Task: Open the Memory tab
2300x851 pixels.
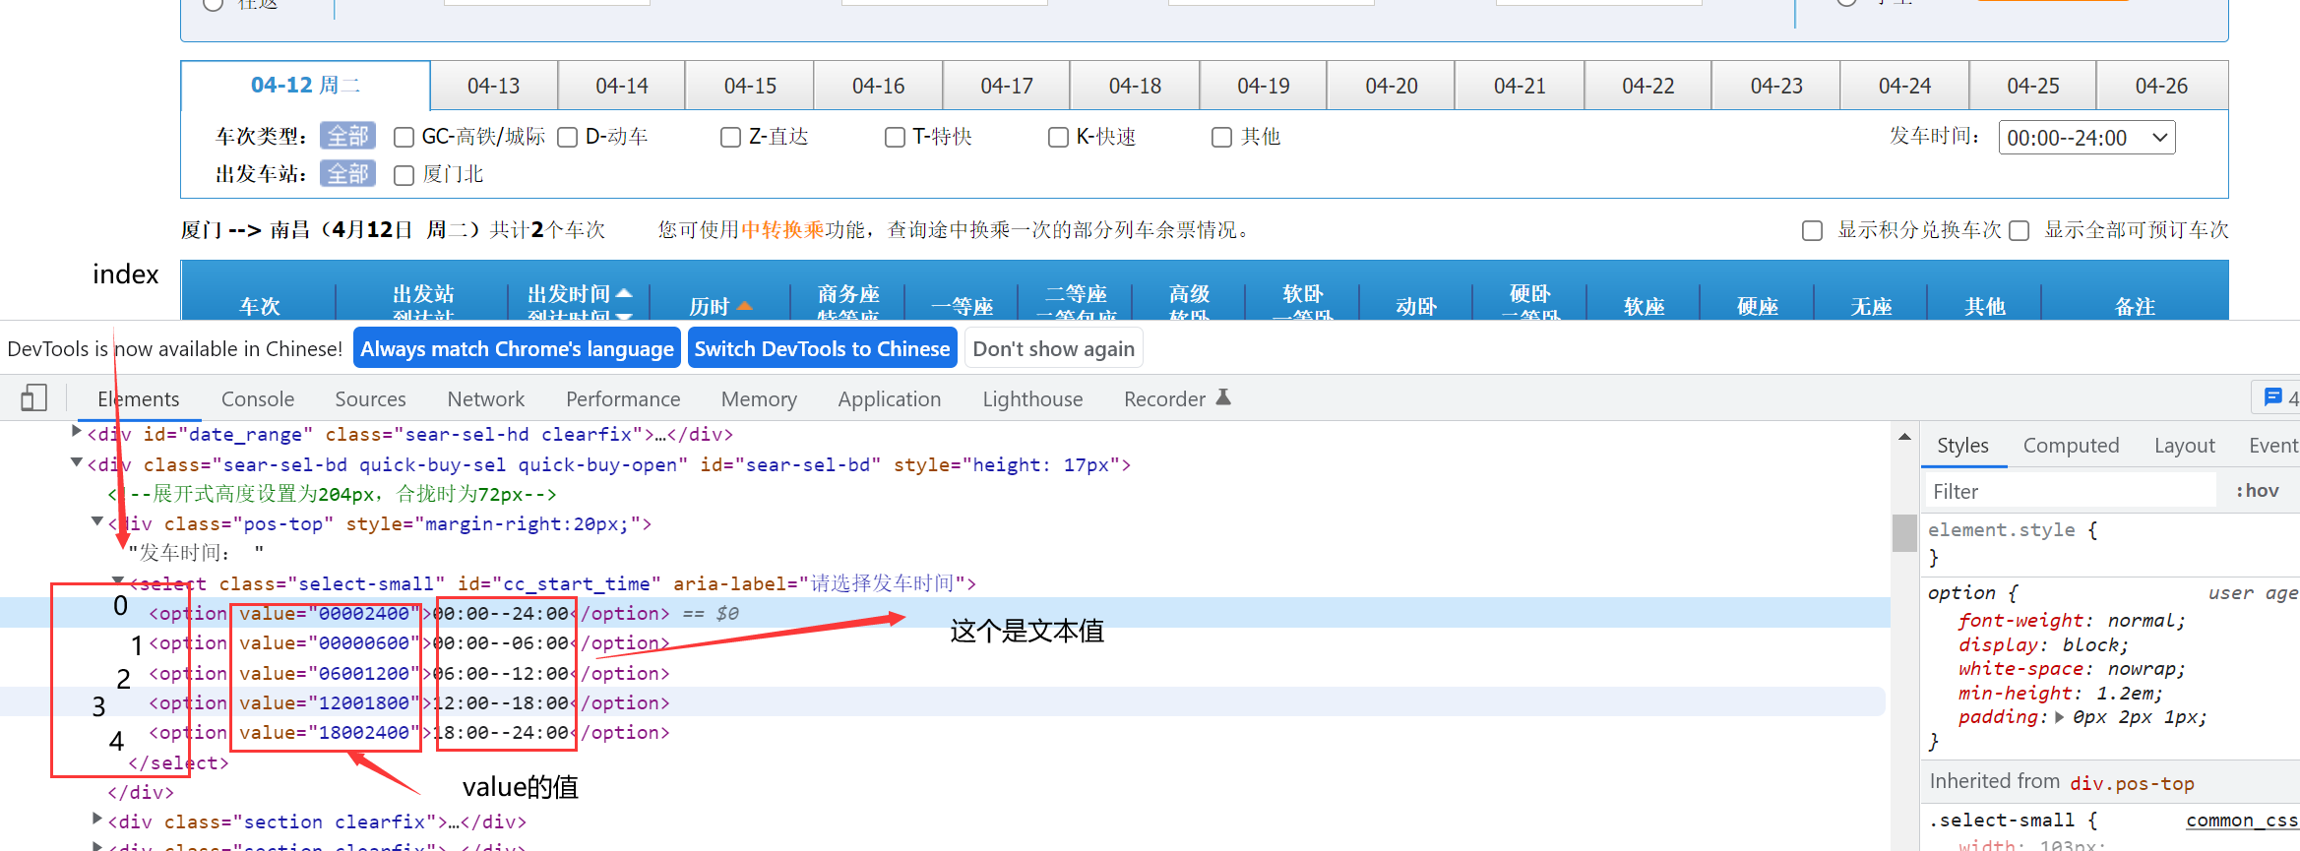Action: tap(759, 398)
